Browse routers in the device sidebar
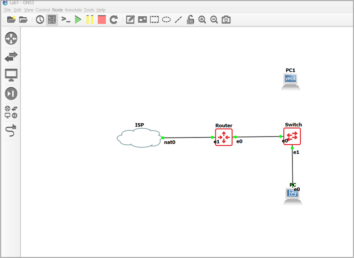Image resolution: width=354 pixels, height=258 pixels. [11, 38]
